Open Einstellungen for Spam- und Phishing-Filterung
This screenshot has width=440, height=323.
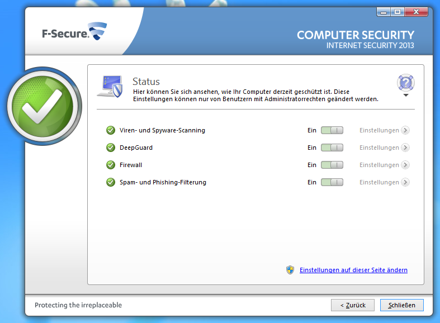click(379, 182)
